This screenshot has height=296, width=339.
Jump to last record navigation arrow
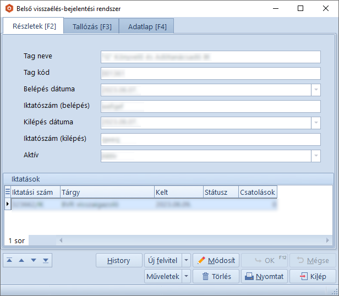pyautogui.click(x=46, y=260)
